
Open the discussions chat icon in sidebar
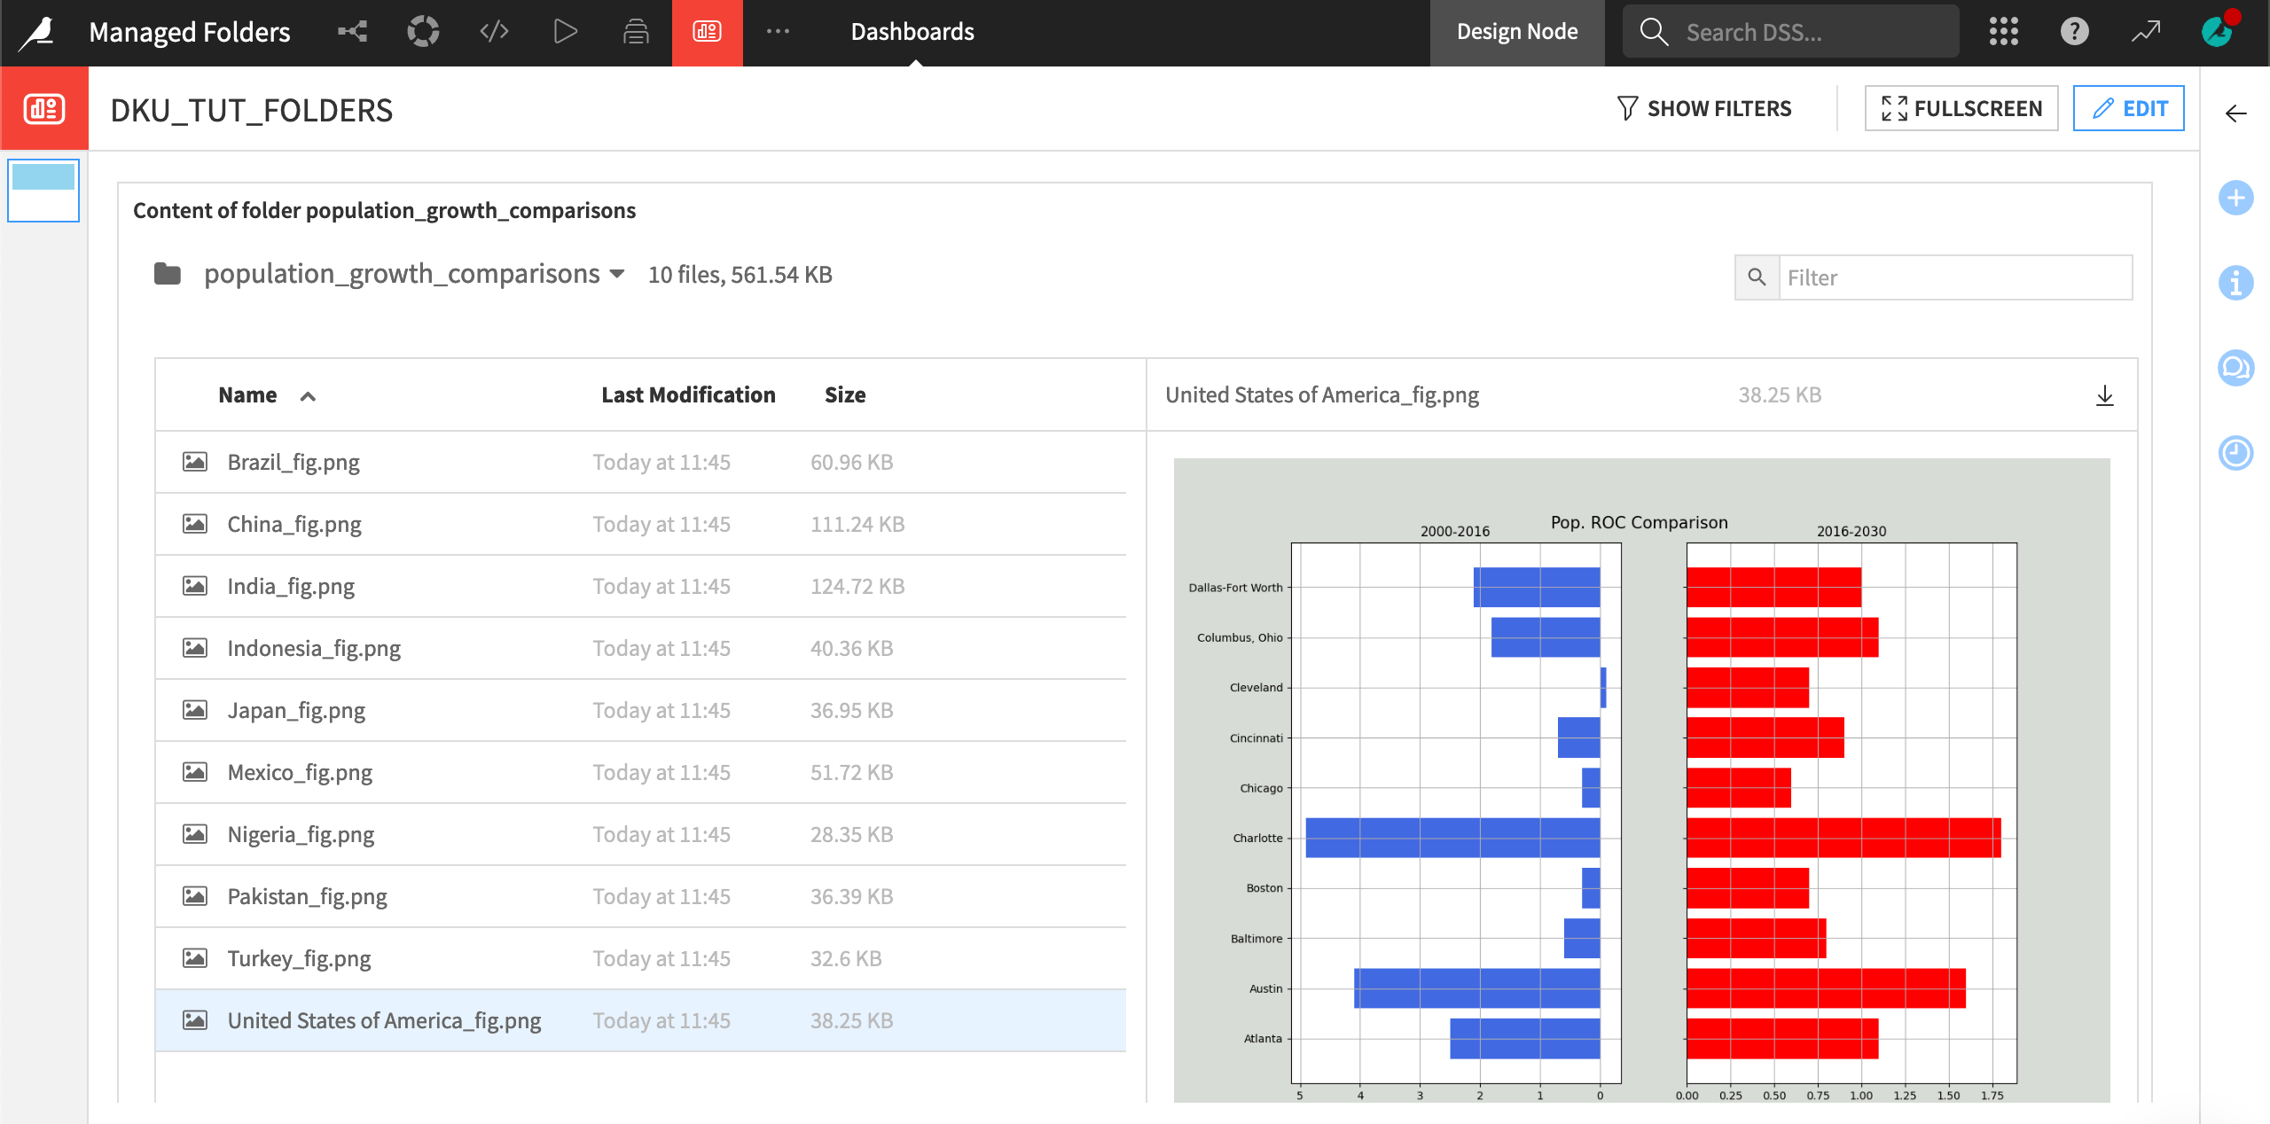[x=2235, y=368]
